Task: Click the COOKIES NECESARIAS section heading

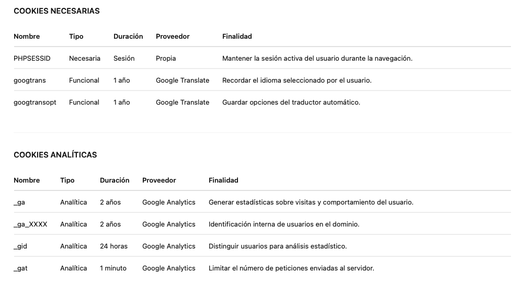Action: click(56, 11)
